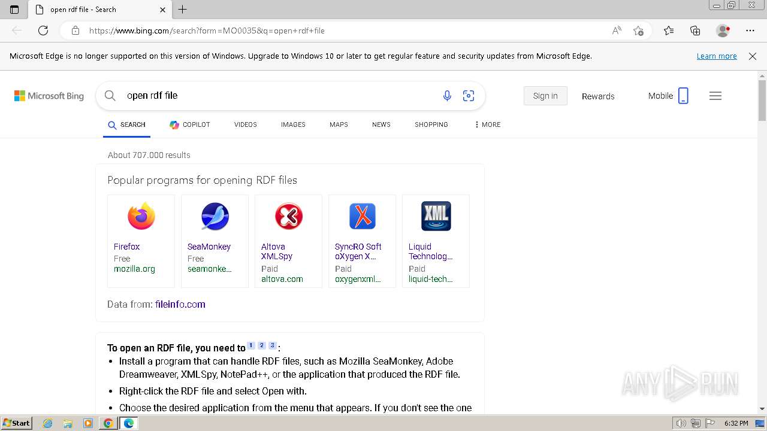This screenshot has width=767, height=431.
Task: Click the Firefox program icon
Action: [x=141, y=217]
